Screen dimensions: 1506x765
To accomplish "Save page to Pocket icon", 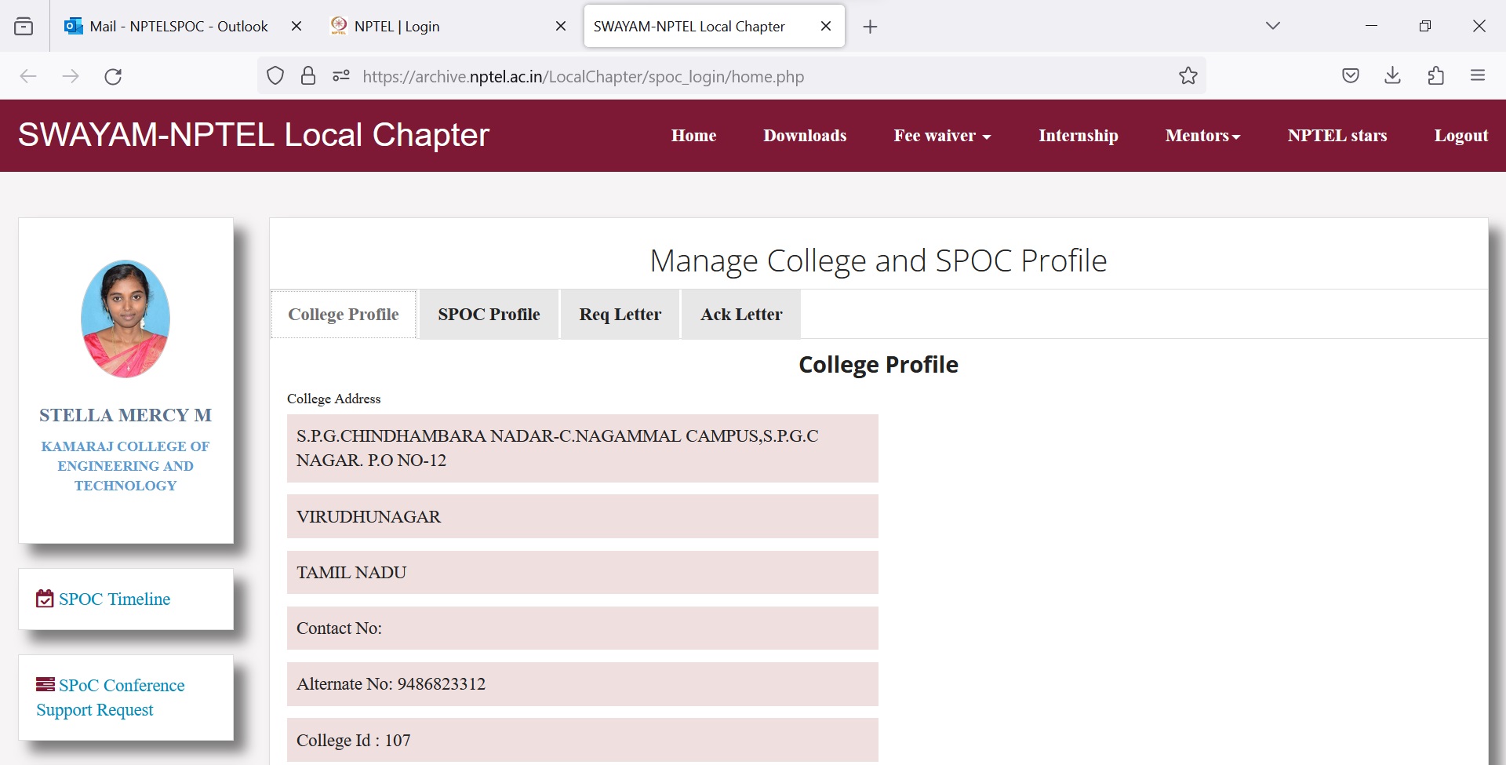I will click(1350, 76).
